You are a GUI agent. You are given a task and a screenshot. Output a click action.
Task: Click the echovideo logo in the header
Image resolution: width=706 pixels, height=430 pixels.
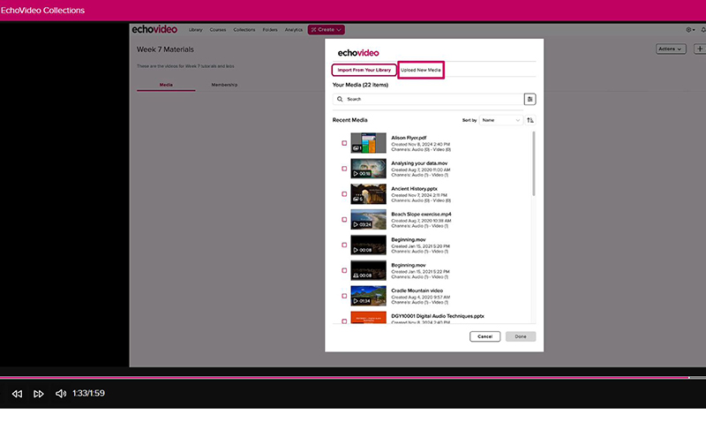pyautogui.click(x=155, y=29)
